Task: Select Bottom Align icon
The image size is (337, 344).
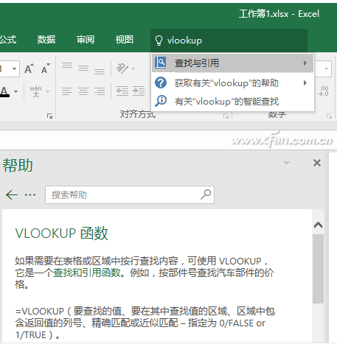Action: [100, 71]
